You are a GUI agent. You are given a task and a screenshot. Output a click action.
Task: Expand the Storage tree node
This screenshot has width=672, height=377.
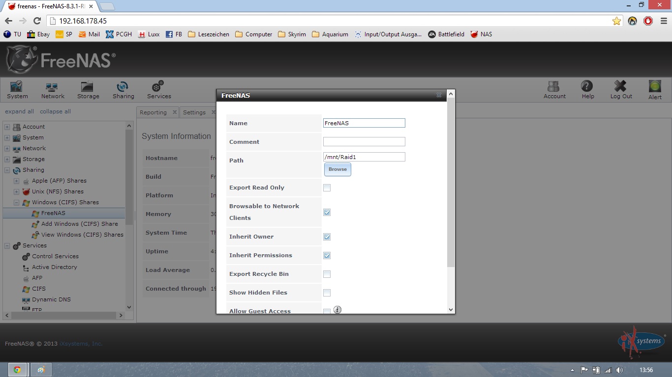pos(7,159)
